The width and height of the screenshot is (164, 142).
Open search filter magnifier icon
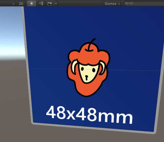point(127,3)
